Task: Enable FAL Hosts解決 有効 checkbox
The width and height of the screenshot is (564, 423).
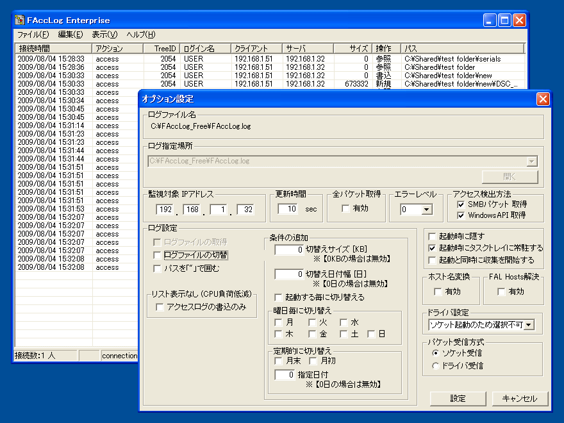Action: pyautogui.click(x=501, y=292)
